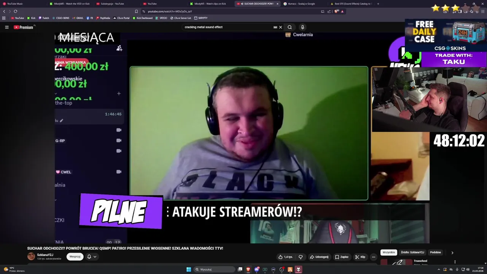Open the YouTube hamburger guide menu
The height and width of the screenshot is (274, 487).
[x=6, y=27]
